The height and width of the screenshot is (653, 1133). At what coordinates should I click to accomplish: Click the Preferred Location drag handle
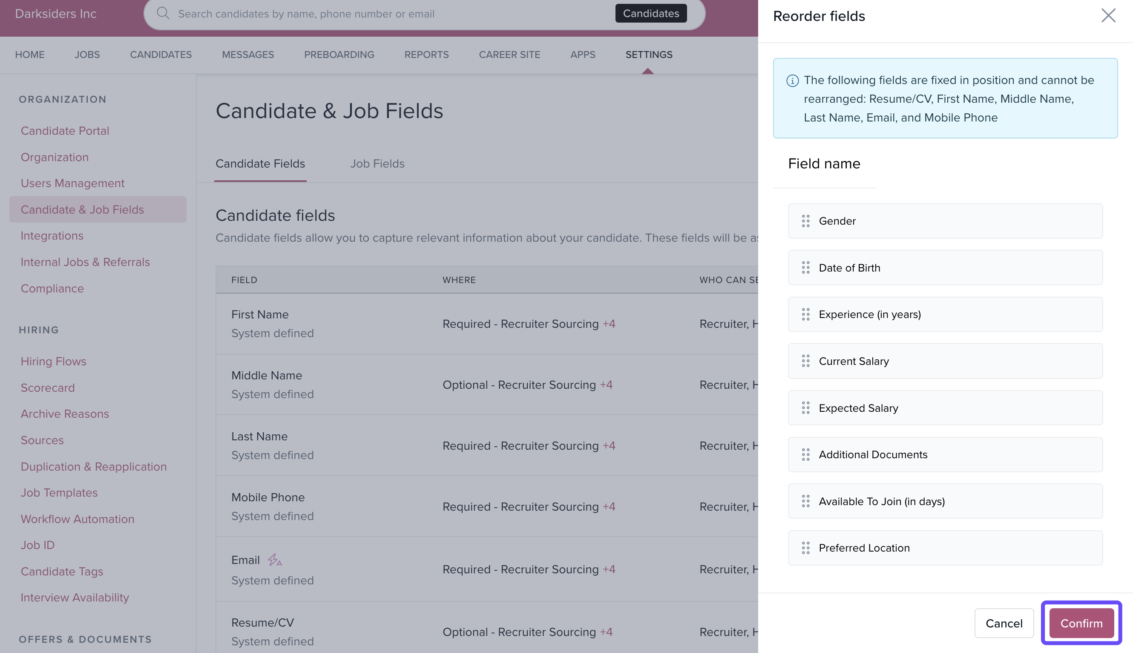805,548
